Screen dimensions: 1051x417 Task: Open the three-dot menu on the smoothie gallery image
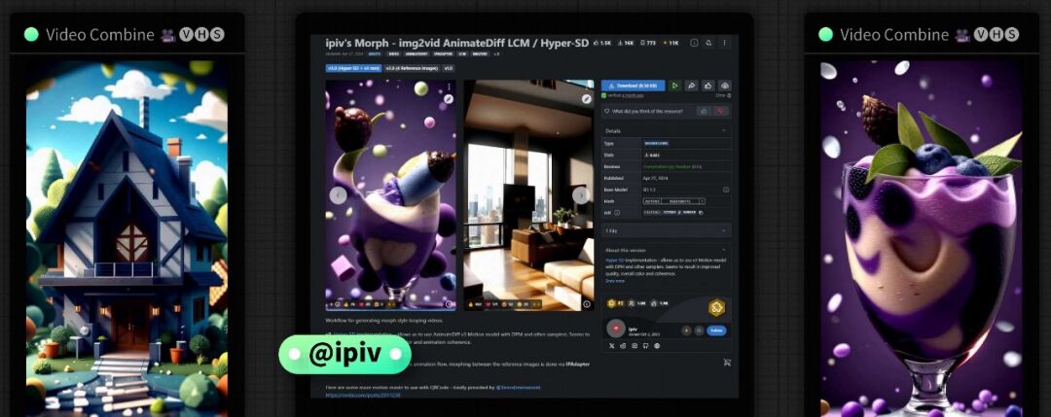point(449,87)
